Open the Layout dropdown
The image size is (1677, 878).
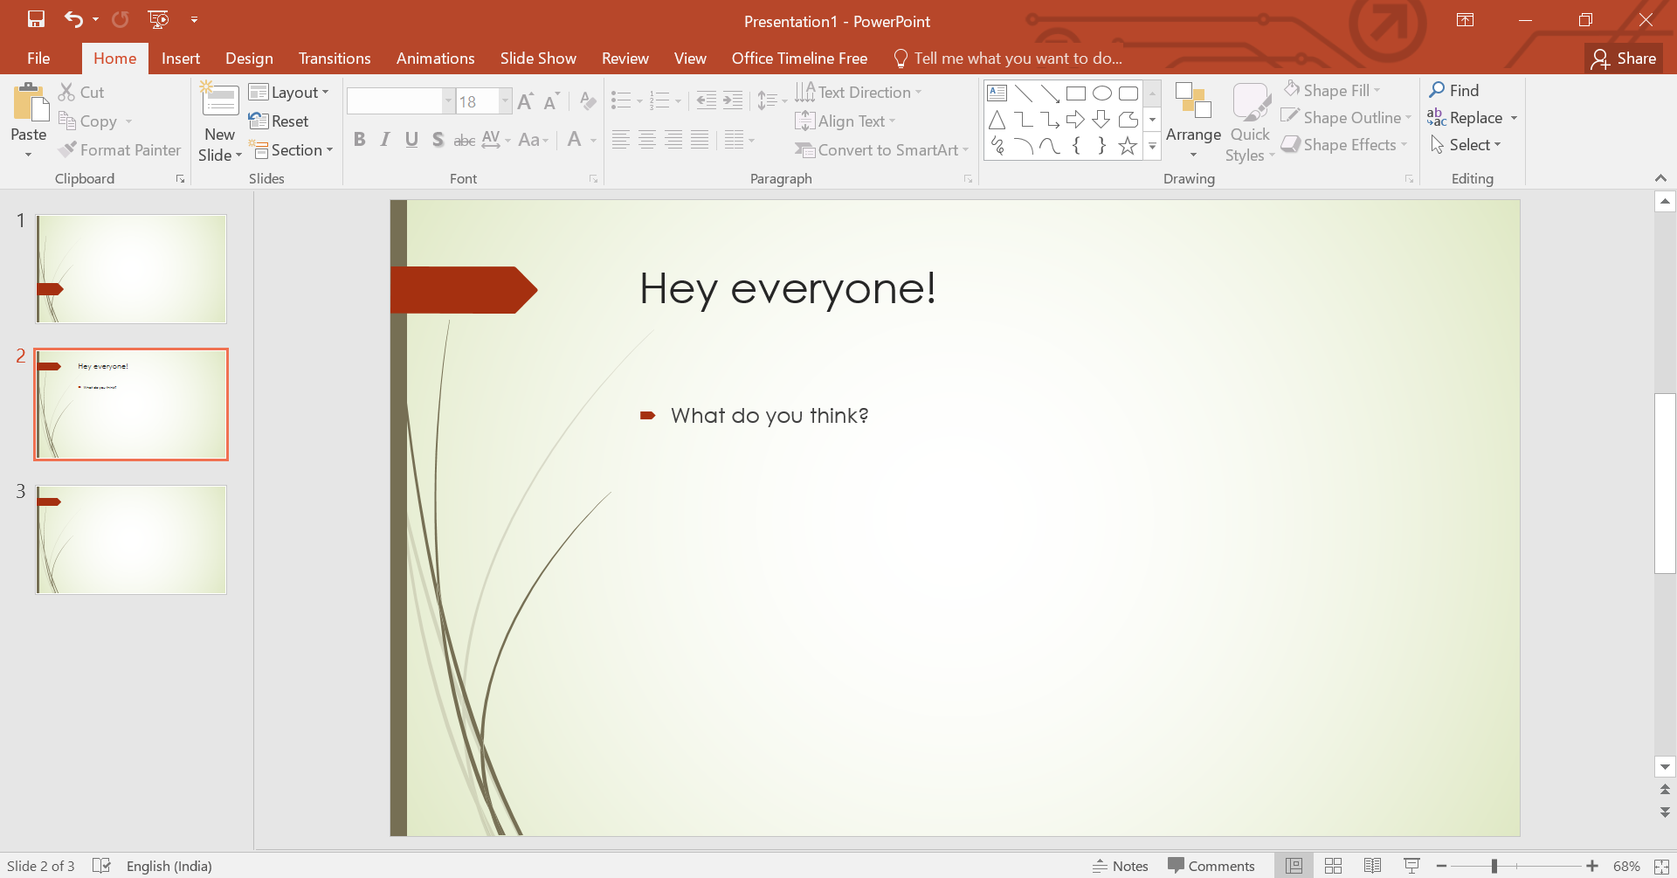(x=289, y=93)
